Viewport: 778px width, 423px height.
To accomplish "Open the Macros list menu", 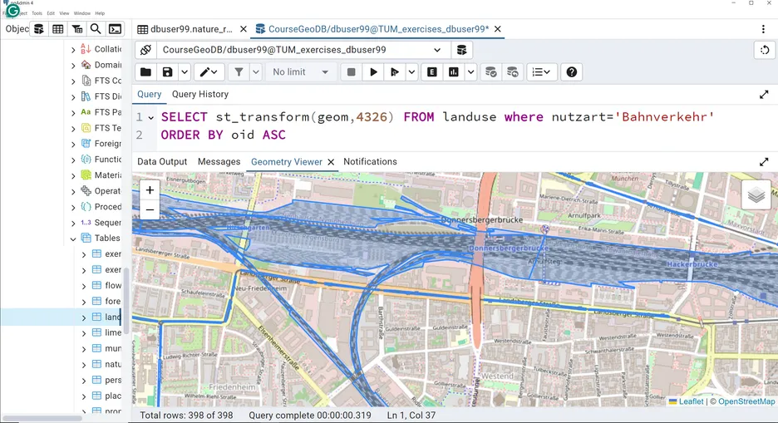I will pyautogui.click(x=541, y=72).
